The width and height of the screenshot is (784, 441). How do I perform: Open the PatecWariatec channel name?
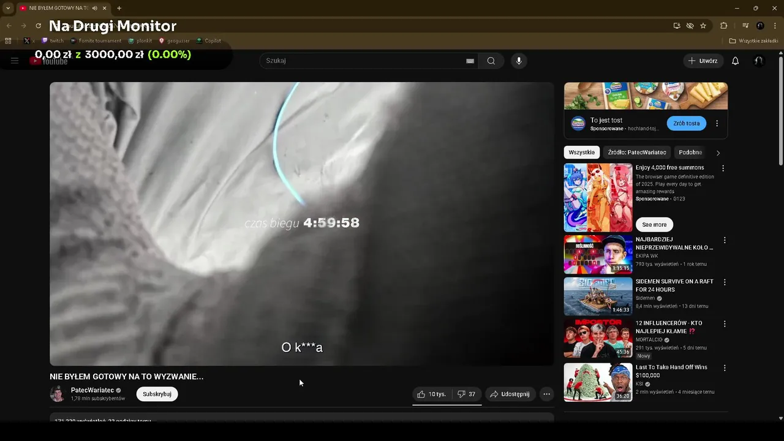pos(92,390)
